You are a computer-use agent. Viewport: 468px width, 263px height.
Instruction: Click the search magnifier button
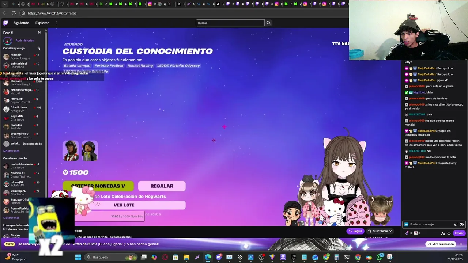pyautogui.click(x=268, y=23)
